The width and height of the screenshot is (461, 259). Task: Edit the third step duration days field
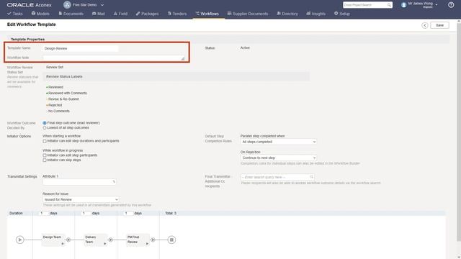click(x=128, y=213)
